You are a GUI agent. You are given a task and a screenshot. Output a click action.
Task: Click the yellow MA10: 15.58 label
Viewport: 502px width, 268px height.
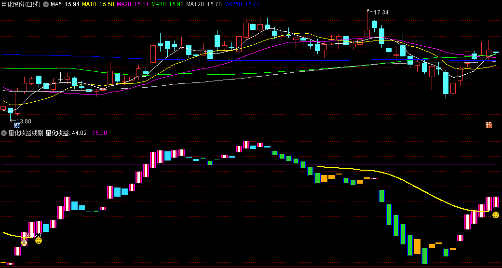[x=98, y=4]
